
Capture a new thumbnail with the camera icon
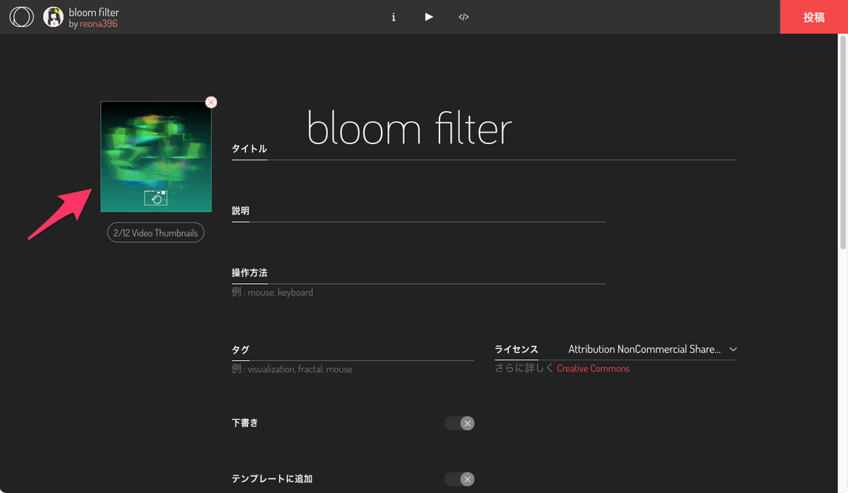[x=155, y=198]
